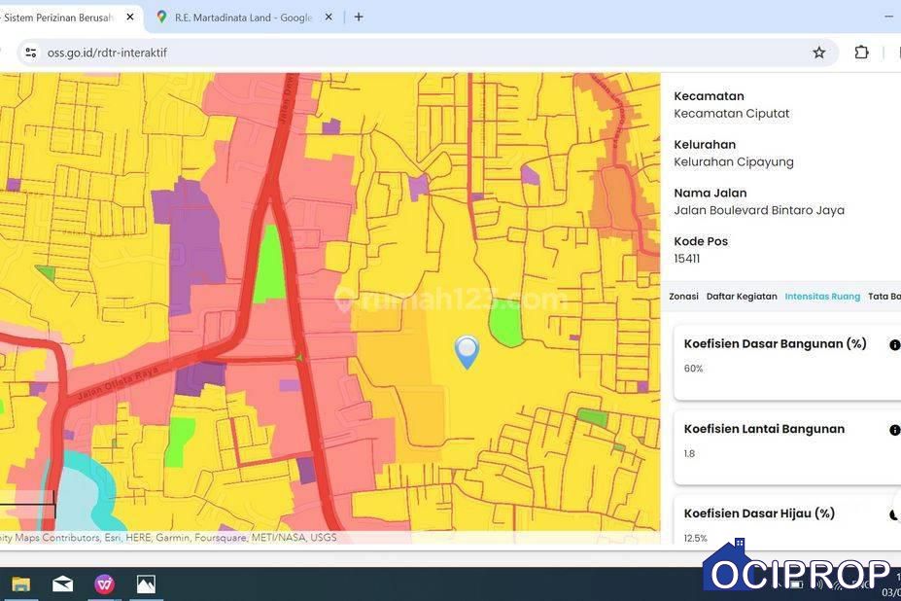This screenshot has width=901, height=601.
Task: Switch to R.E. Martadinata Land Google Maps tab
Action: 243,18
